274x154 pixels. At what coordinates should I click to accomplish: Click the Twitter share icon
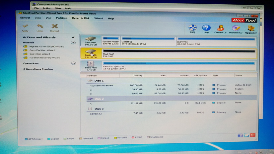pos(246,135)
